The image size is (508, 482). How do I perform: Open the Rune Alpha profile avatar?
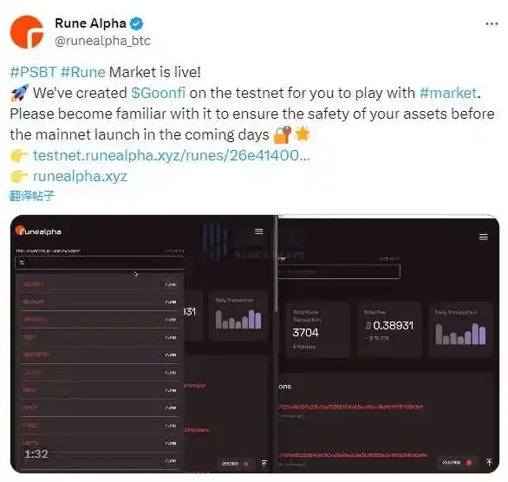(x=27, y=32)
